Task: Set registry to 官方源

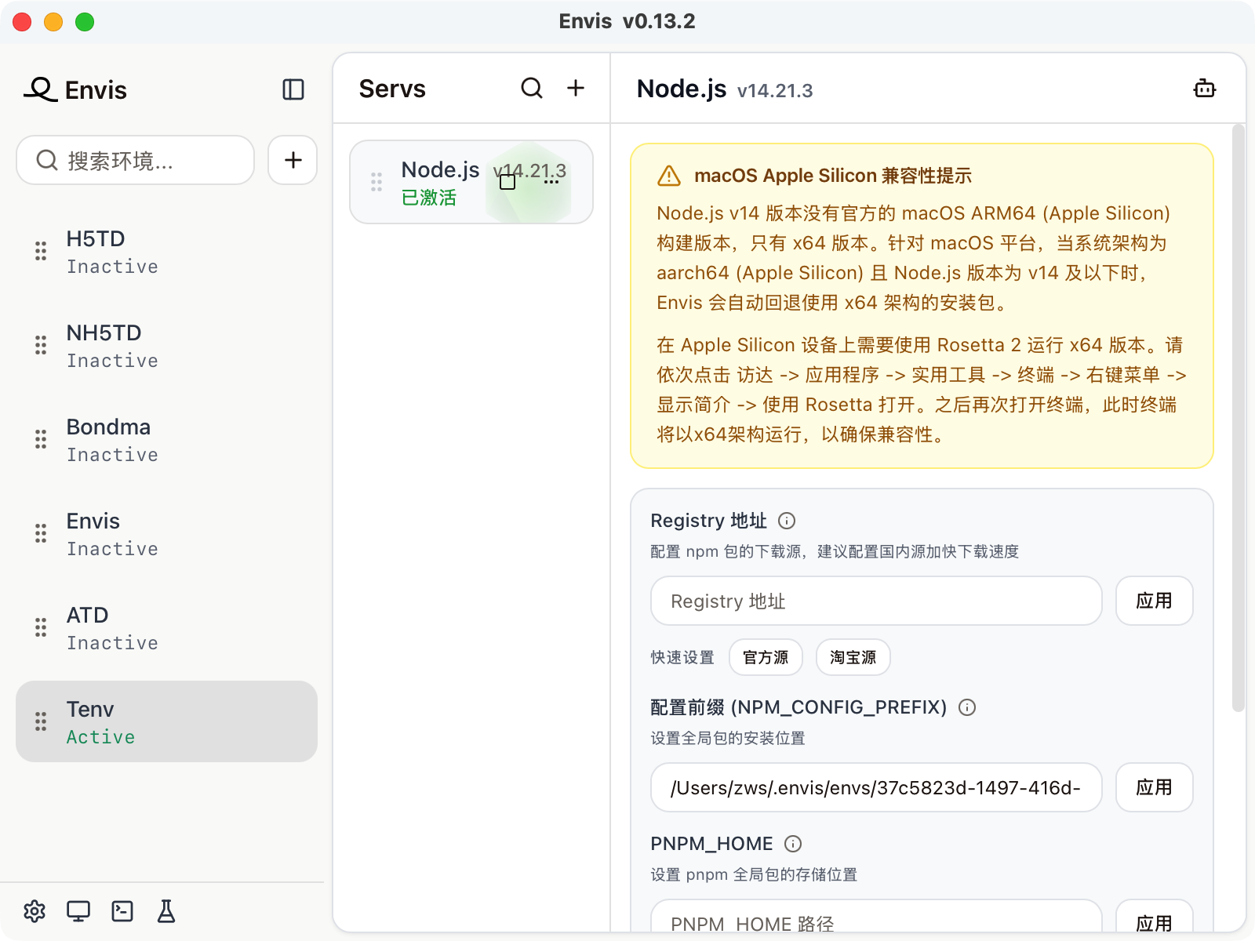Action: click(x=766, y=657)
